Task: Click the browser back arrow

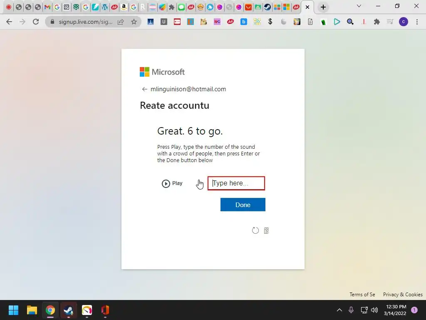Action: click(9, 22)
